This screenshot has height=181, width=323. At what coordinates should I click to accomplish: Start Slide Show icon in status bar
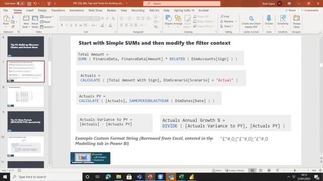click(277, 170)
